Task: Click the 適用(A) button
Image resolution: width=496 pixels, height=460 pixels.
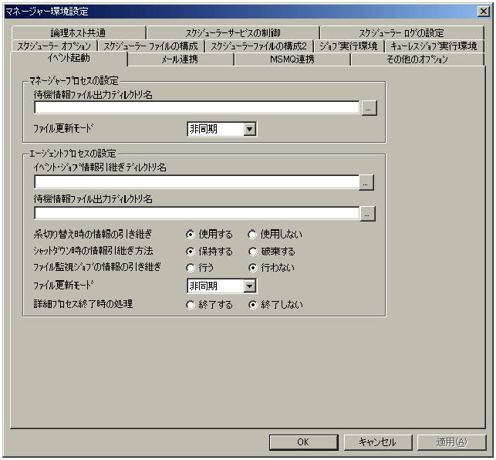Action: [451, 442]
